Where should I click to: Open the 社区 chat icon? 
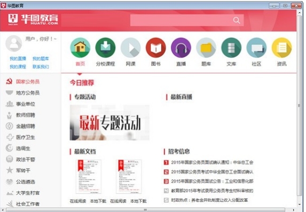point(256,48)
